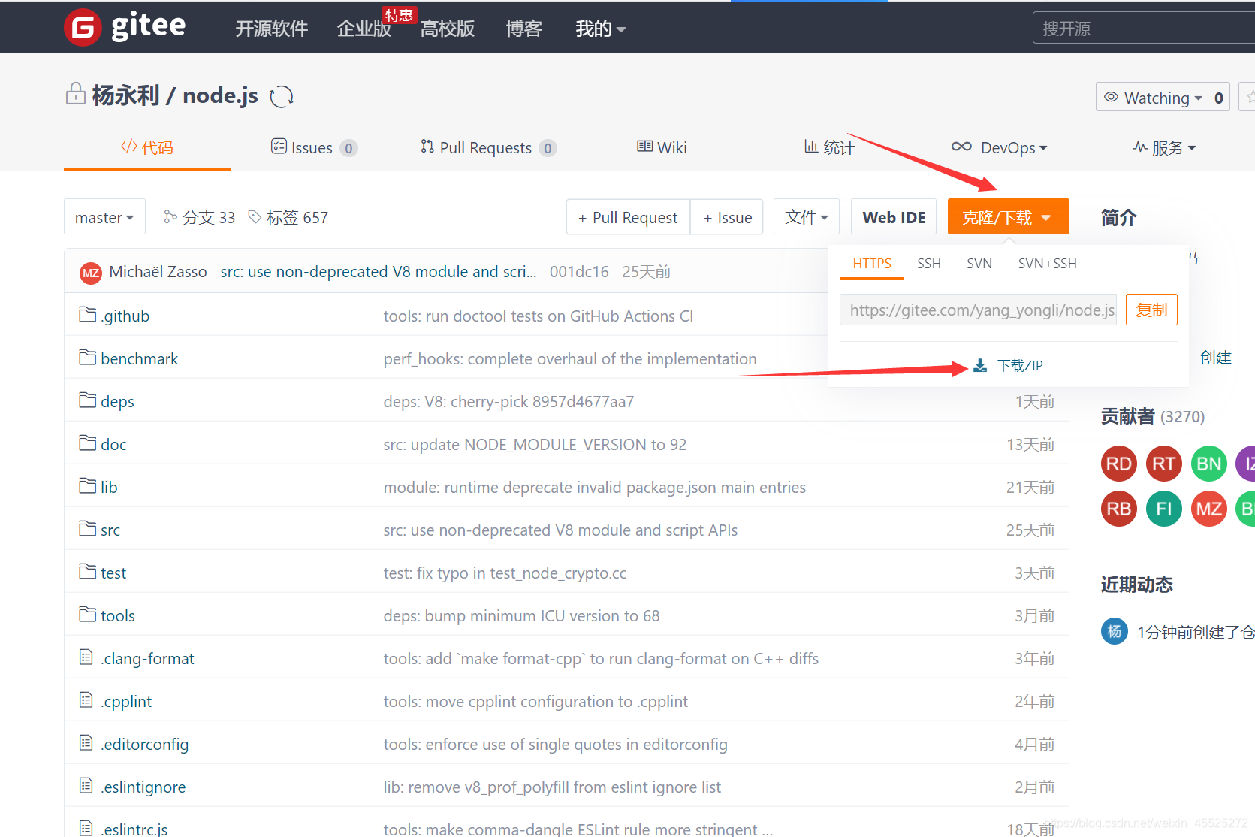This screenshot has width=1255, height=837.
Task: Open the 博客 nav link
Action: tap(524, 29)
